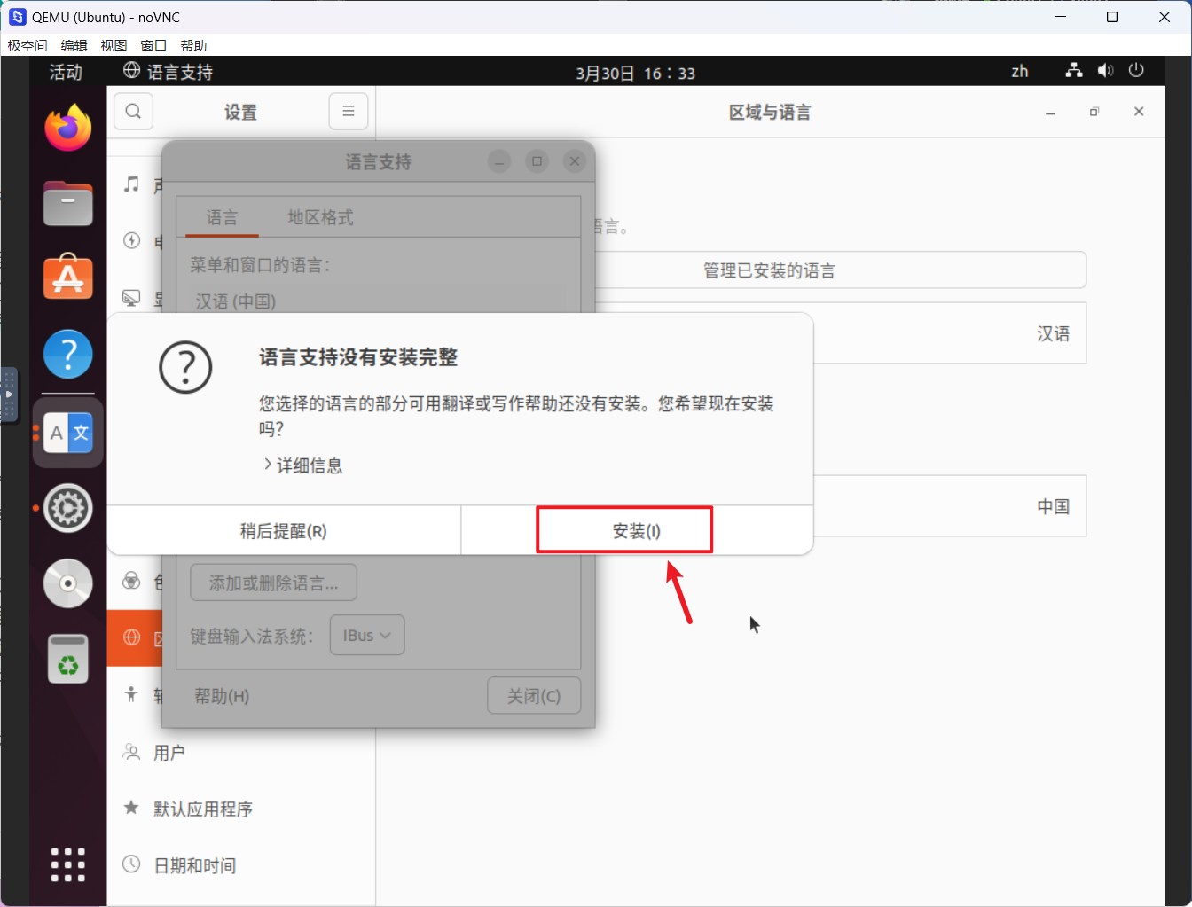1192x907 pixels.
Task: Click the disc drive icon in dock
Action: pyautogui.click(x=68, y=583)
